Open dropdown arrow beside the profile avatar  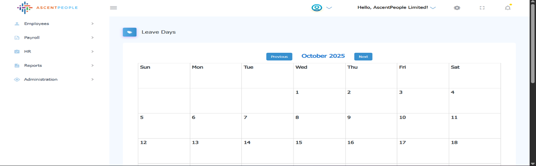point(329,8)
